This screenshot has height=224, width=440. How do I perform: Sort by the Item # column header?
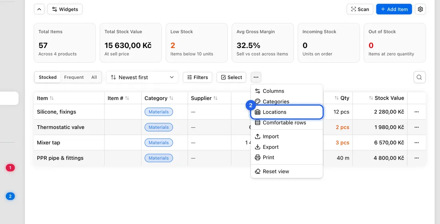[118, 98]
